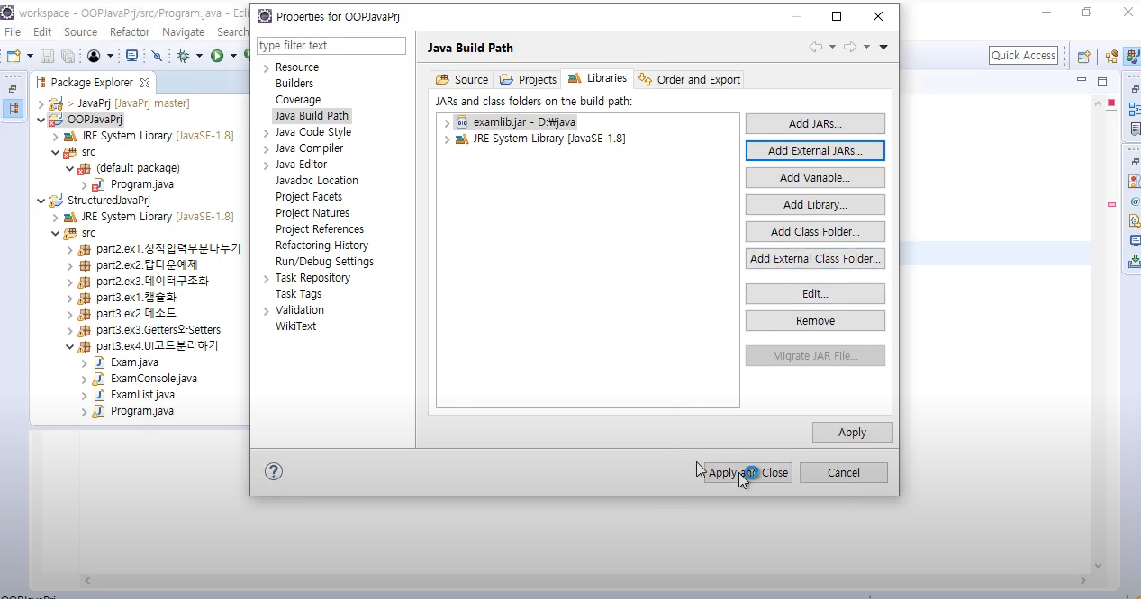Click the Console monitor icon in right trim

(x=1134, y=241)
